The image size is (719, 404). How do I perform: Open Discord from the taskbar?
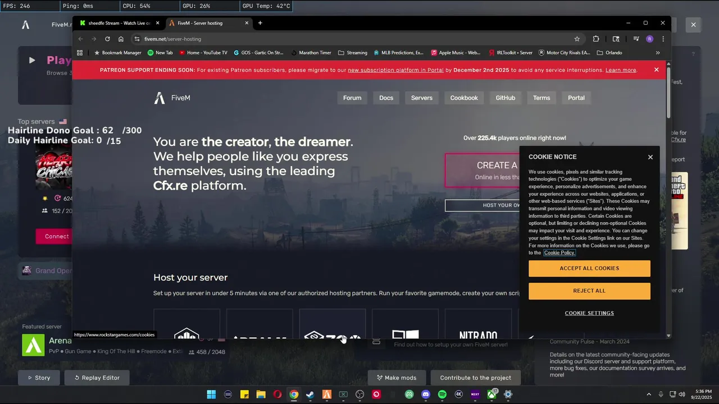coord(426,394)
